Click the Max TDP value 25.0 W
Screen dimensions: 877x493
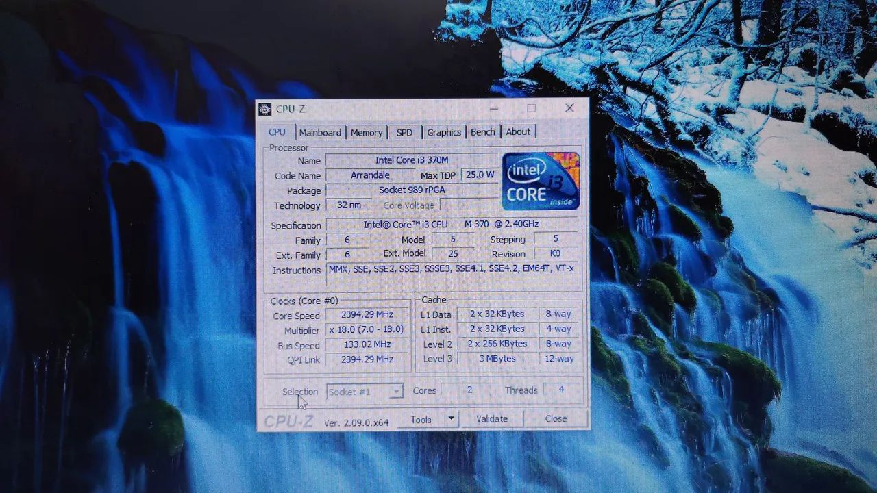click(480, 175)
